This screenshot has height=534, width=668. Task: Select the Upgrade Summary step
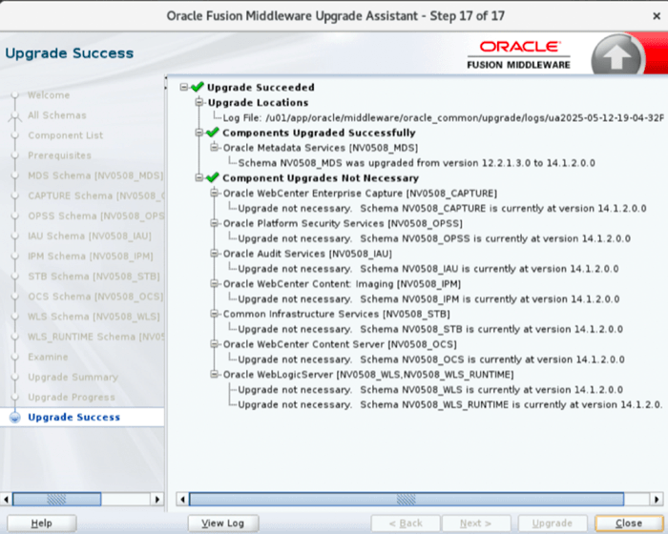(73, 378)
